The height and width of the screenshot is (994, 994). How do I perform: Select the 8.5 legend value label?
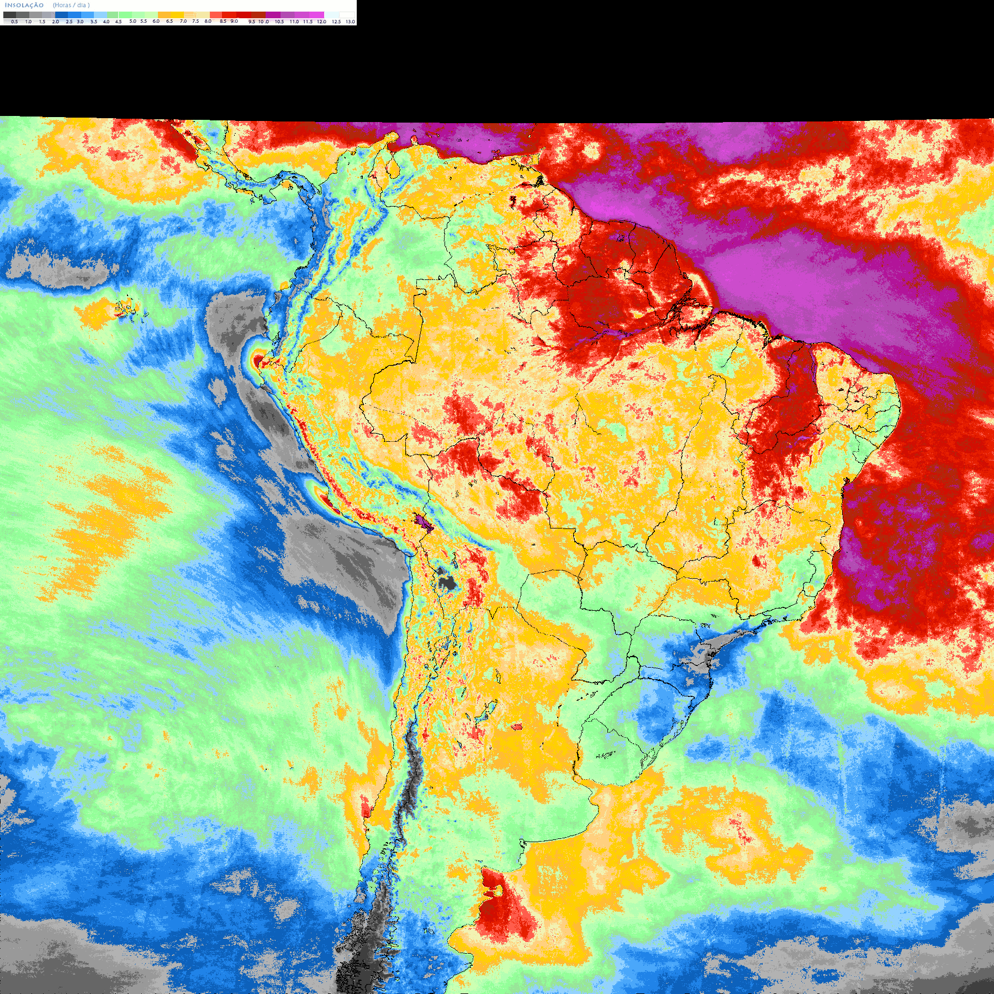click(x=223, y=21)
